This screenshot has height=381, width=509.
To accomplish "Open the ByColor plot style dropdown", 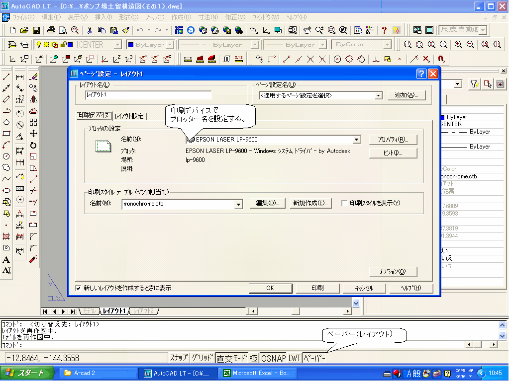I will pyautogui.click(x=387, y=45).
